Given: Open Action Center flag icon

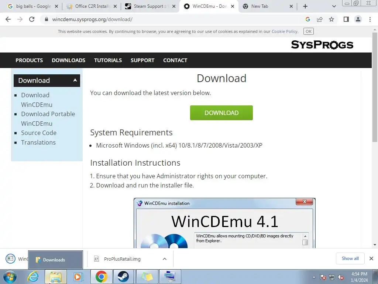Looking at the screenshot, I should pyautogui.click(x=323, y=277).
